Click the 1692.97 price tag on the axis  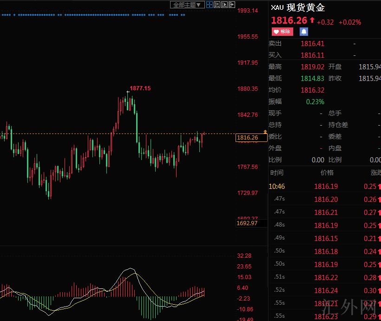(247, 223)
